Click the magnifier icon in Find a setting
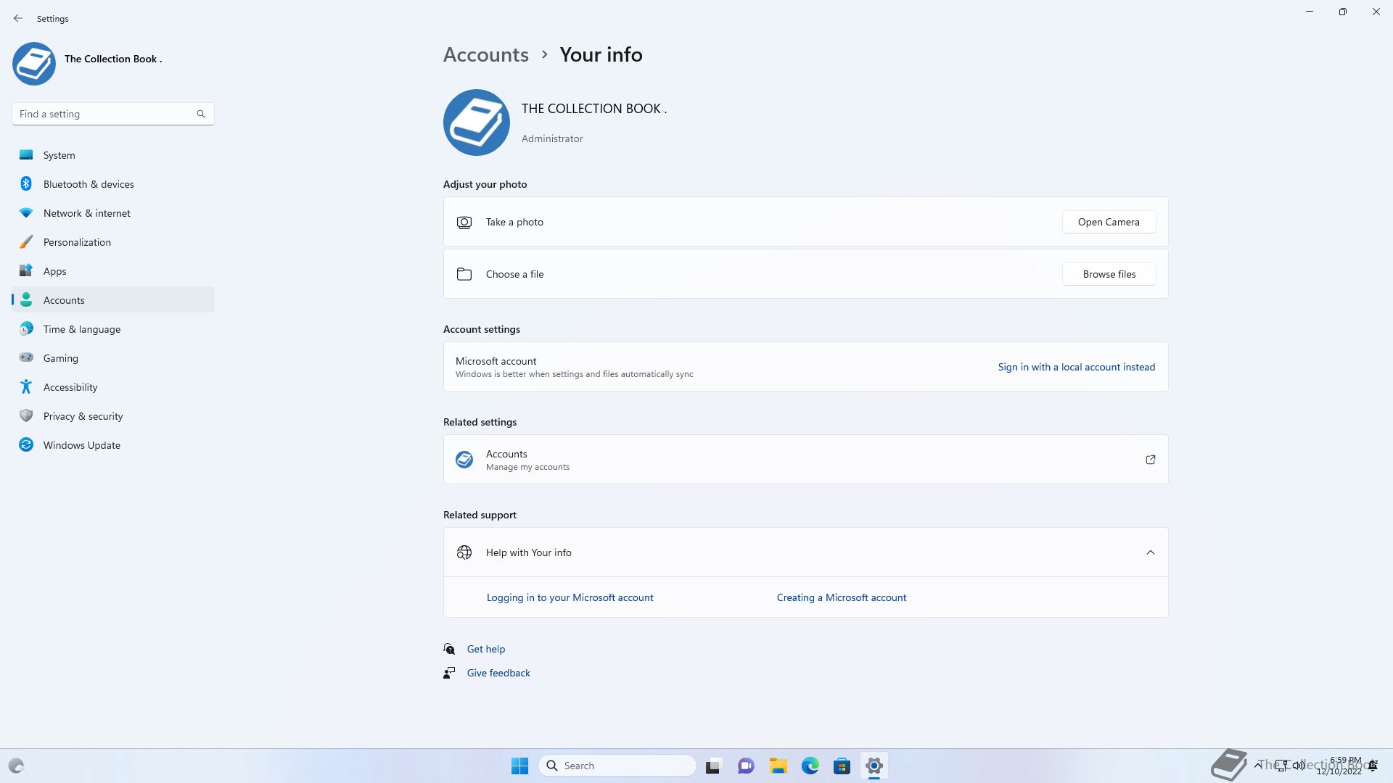The width and height of the screenshot is (1393, 783). click(x=201, y=114)
